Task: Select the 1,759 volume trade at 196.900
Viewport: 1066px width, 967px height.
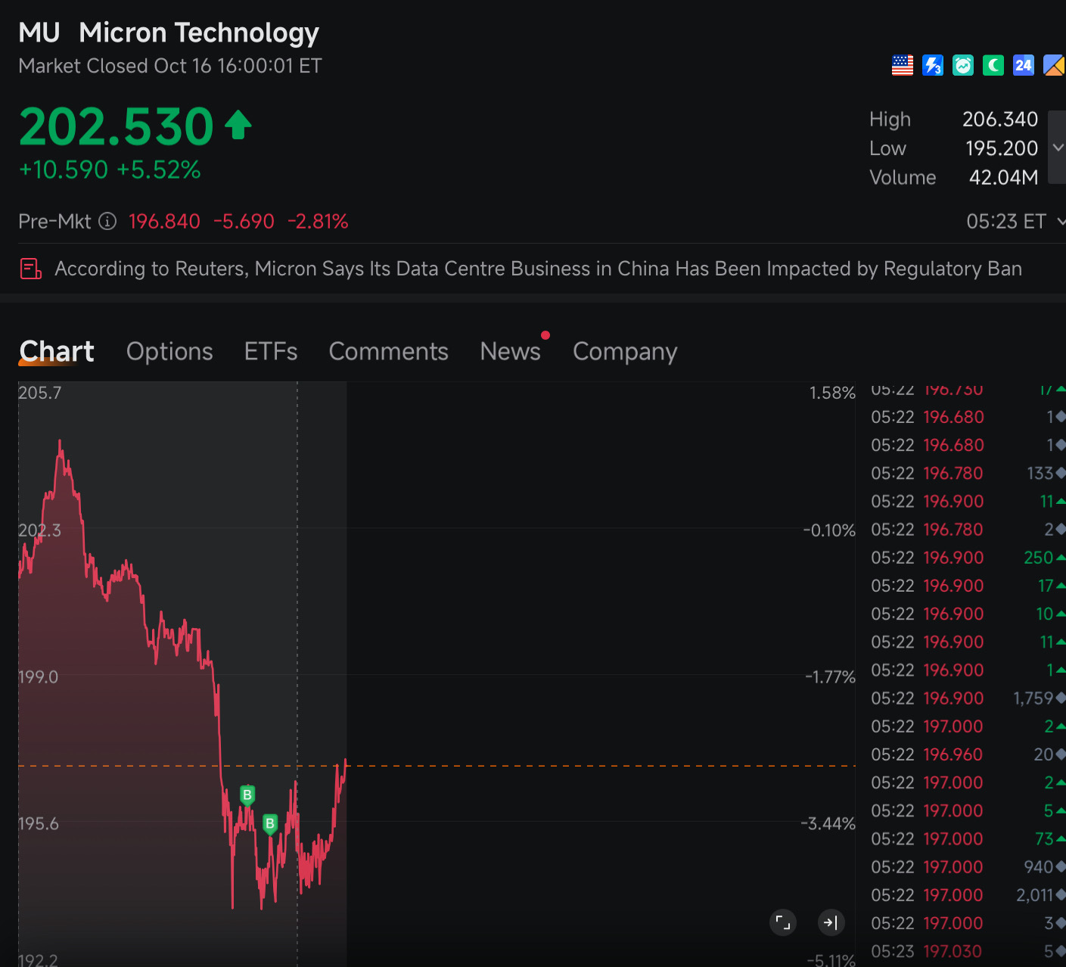Action: coord(968,698)
